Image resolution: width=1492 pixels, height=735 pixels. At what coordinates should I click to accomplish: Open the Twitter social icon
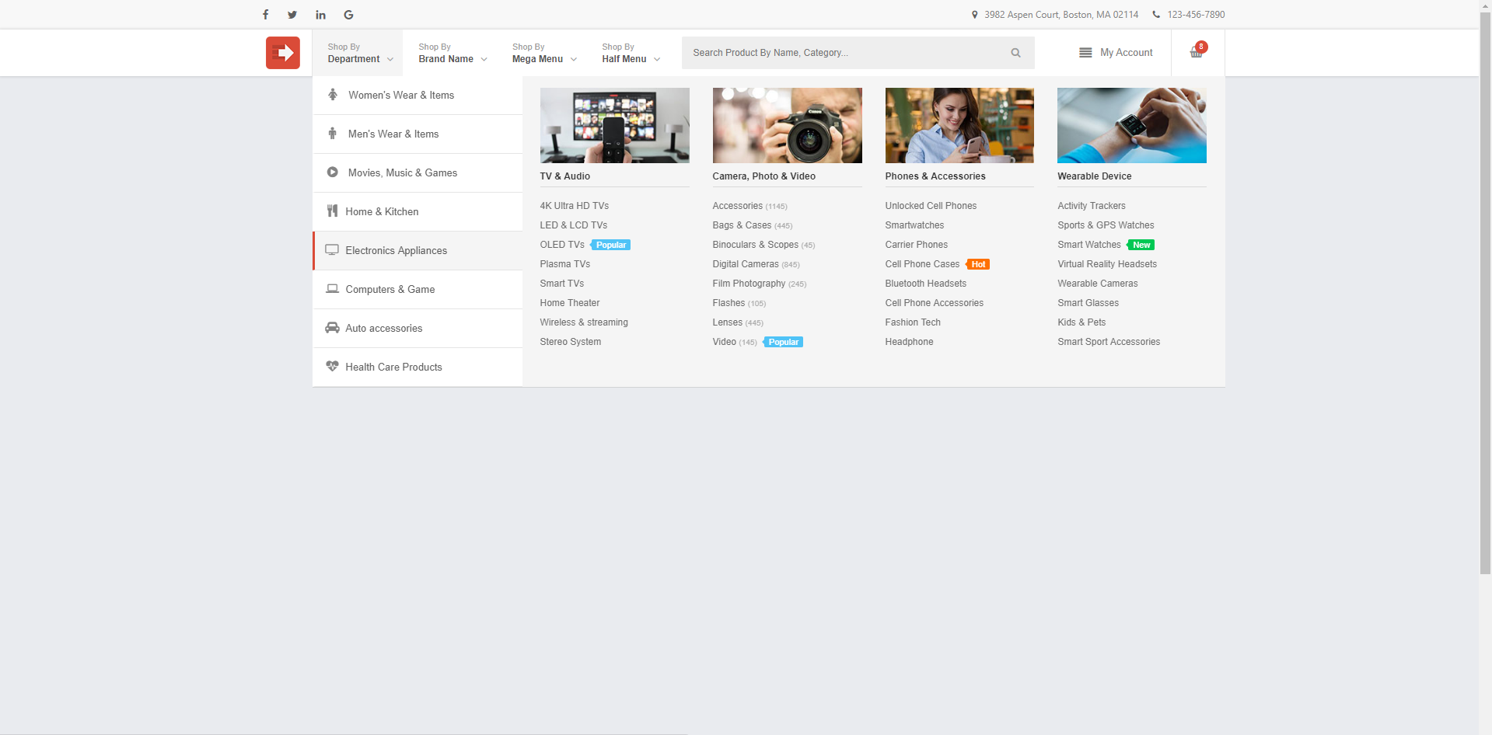292,15
